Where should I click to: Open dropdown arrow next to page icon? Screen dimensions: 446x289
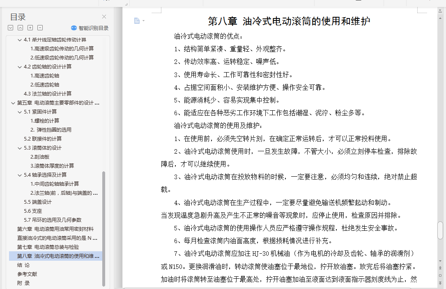143,21
